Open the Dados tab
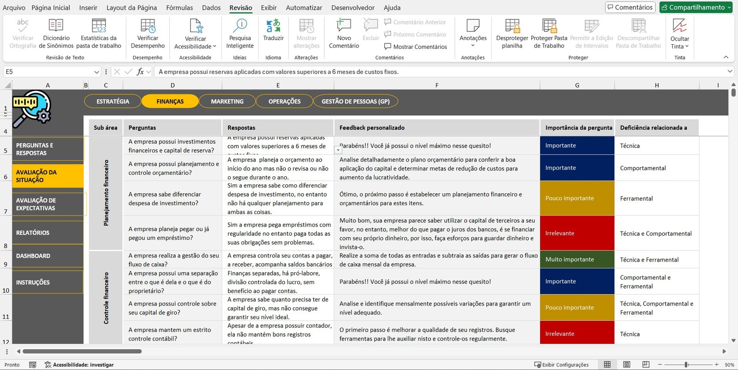 [x=211, y=8]
